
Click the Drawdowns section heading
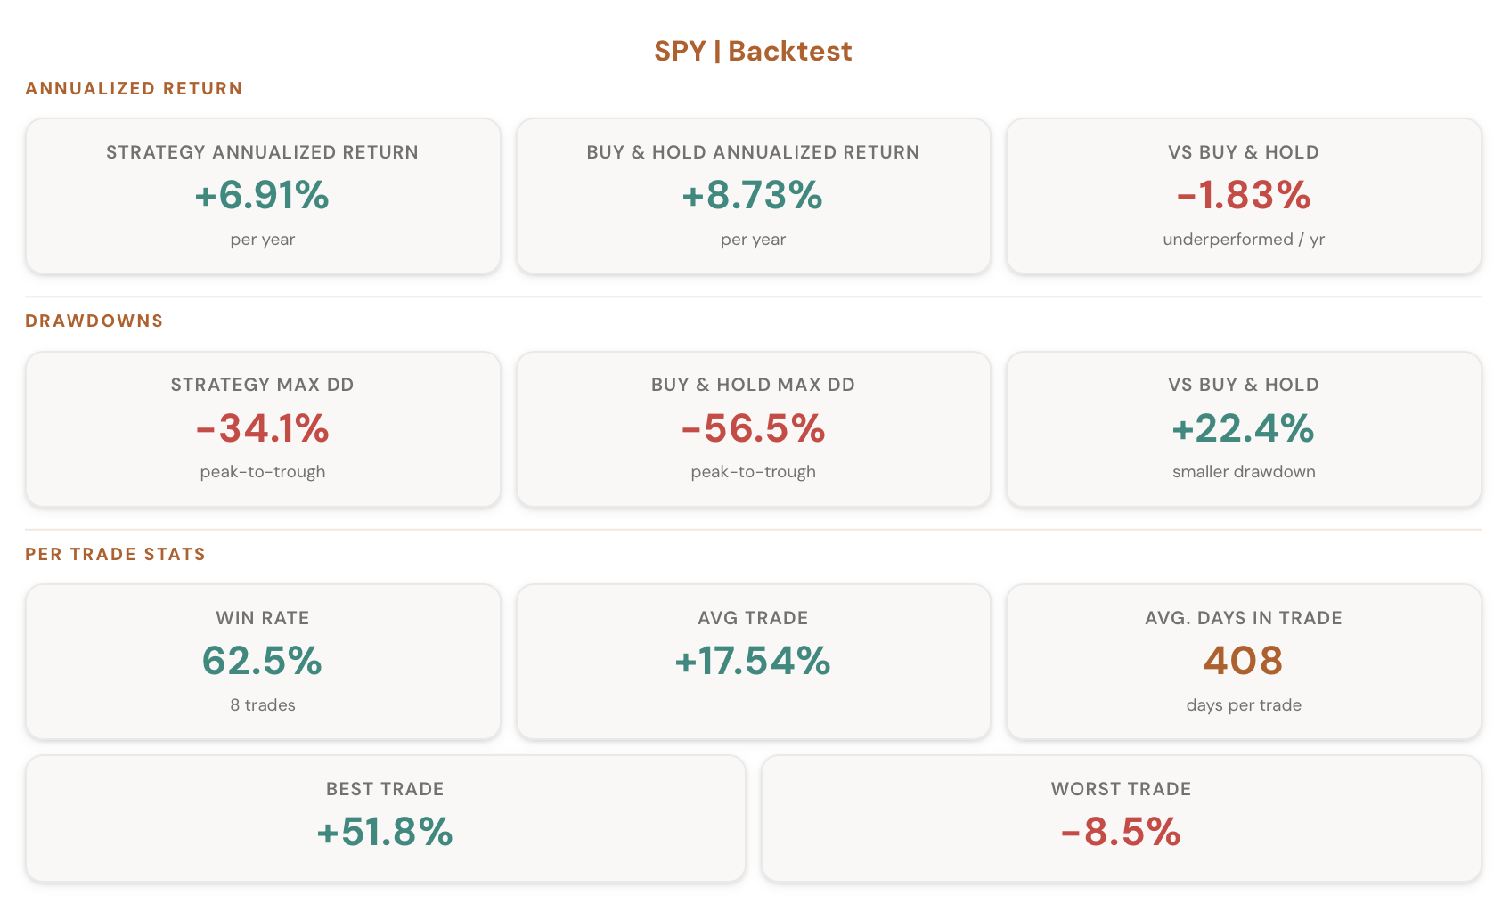(x=94, y=321)
